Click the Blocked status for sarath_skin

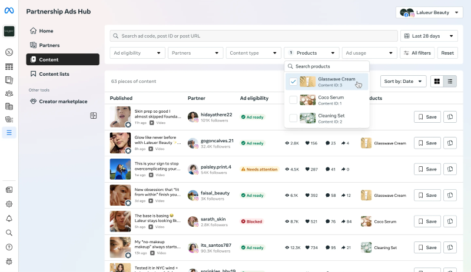point(252,221)
